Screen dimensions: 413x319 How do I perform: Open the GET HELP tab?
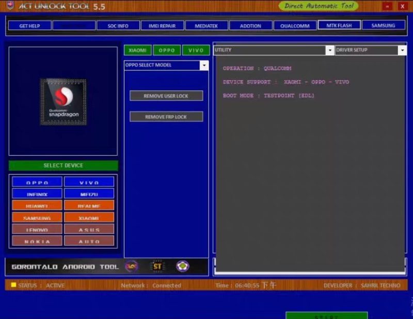tap(30, 26)
